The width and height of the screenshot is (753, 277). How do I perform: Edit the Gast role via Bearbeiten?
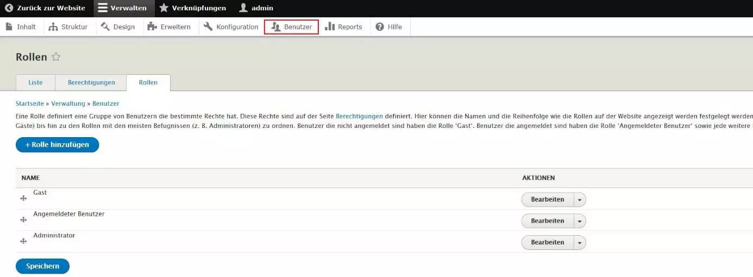coord(548,199)
